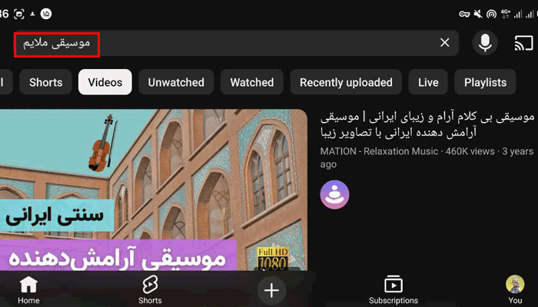
Task: Go to Home in bottom navigation
Action: [x=28, y=290]
